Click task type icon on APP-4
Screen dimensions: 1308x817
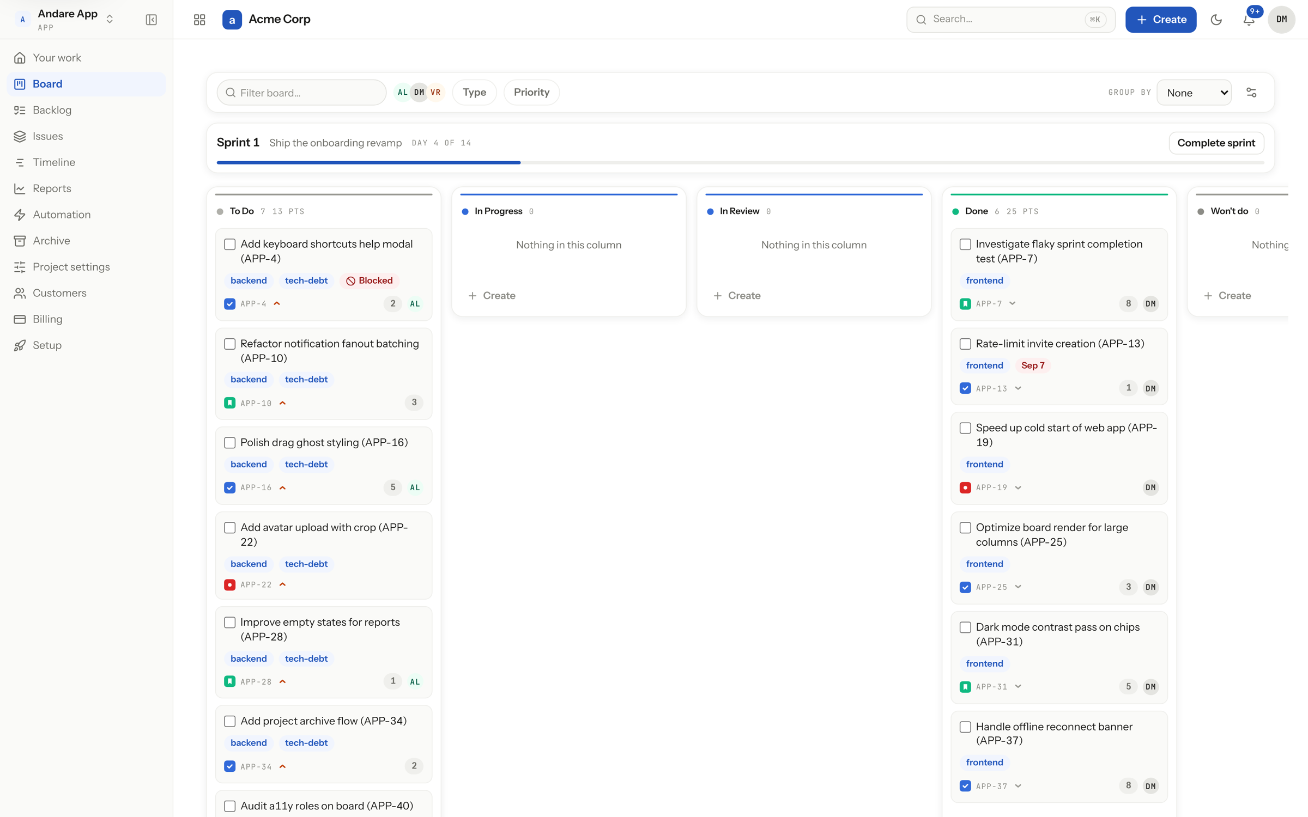229,304
